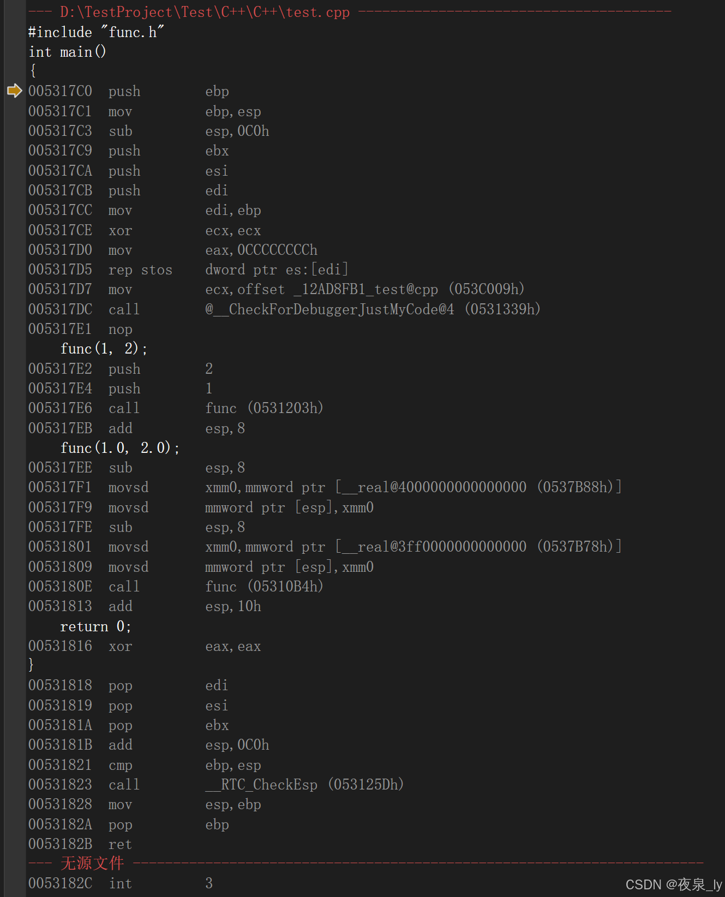Screen dimensions: 725x897
Task: Select the __real@3ff0000000000000 movsd line
Action: click(x=325, y=547)
